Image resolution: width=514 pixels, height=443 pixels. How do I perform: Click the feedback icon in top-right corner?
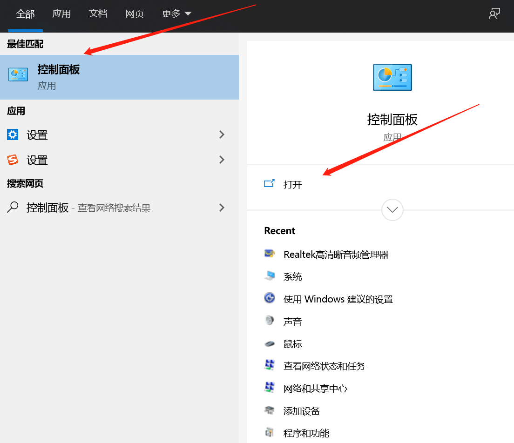coord(494,14)
